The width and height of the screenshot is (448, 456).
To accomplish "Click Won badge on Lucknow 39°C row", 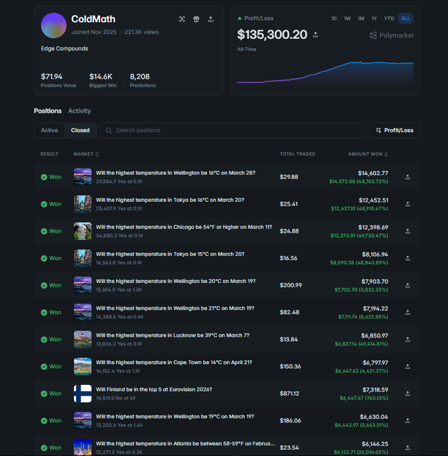I will (51, 339).
